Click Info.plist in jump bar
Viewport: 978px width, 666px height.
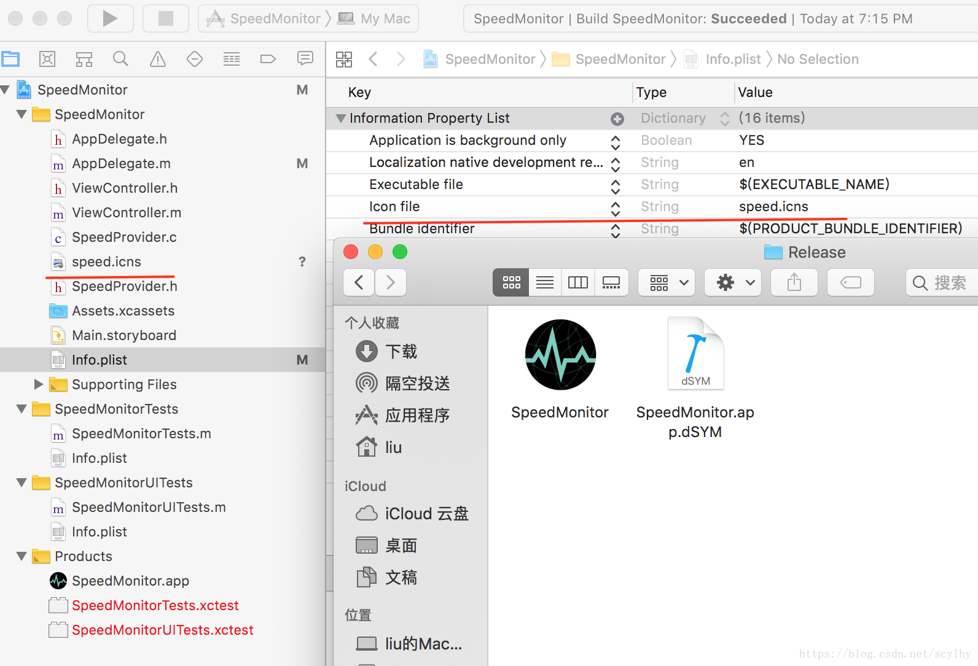pyautogui.click(x=723, y=59)
